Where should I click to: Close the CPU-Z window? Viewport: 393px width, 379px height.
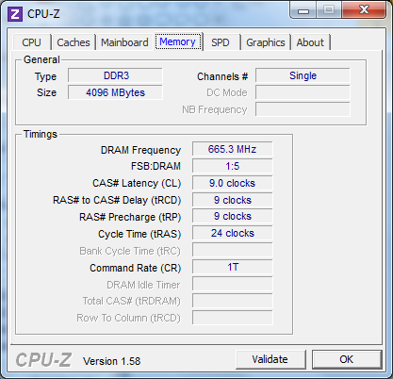(x=364, y=10)
